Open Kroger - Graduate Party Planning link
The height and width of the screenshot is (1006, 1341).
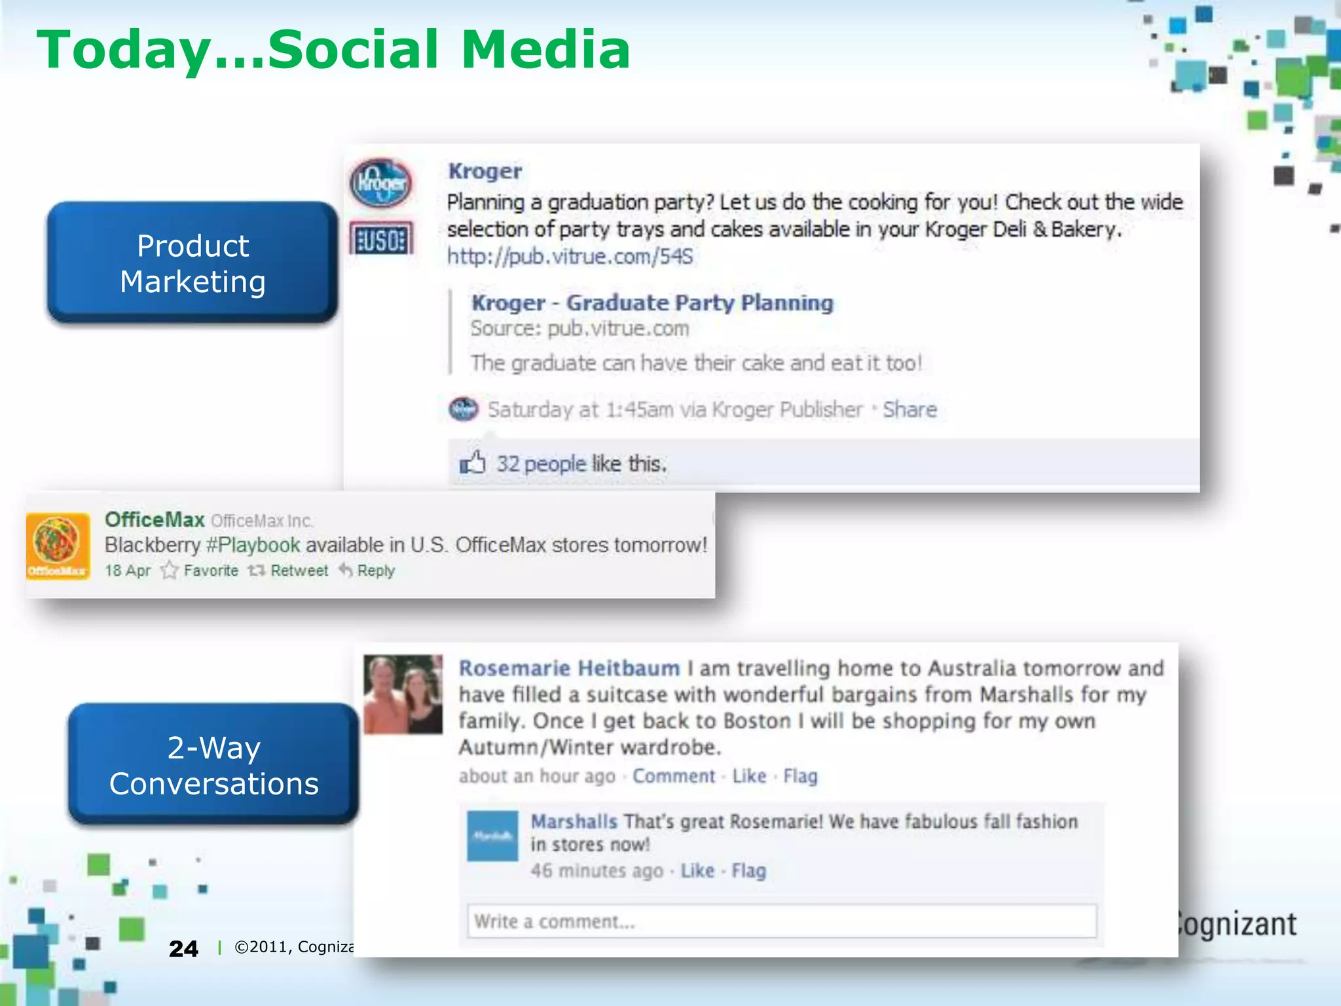pyautogui.click(x=652, y=303)
